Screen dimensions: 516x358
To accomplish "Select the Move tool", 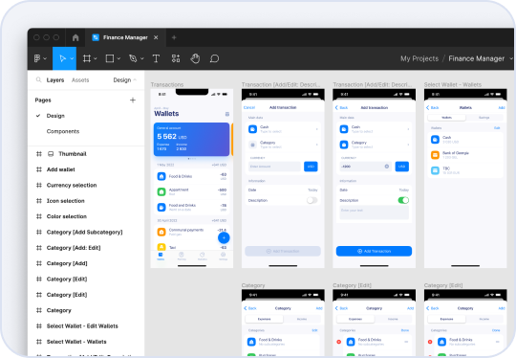I will pyautogui.click(x=62, y=58).
